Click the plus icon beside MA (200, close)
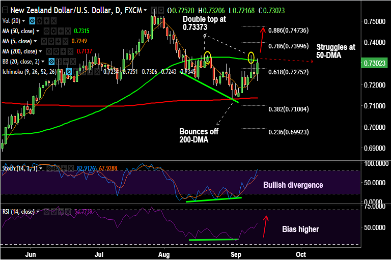This screenshot has height=260, width=391. click(x=63, y=51)
